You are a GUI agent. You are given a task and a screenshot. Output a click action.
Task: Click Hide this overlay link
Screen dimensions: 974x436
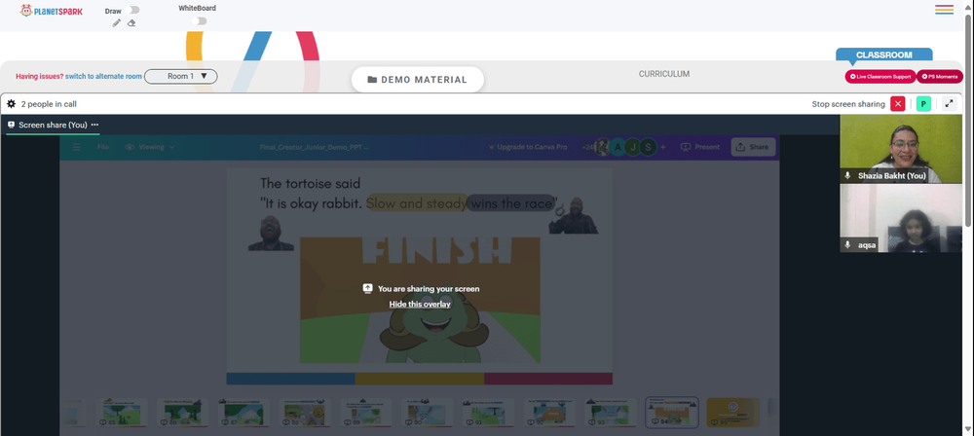420,304
